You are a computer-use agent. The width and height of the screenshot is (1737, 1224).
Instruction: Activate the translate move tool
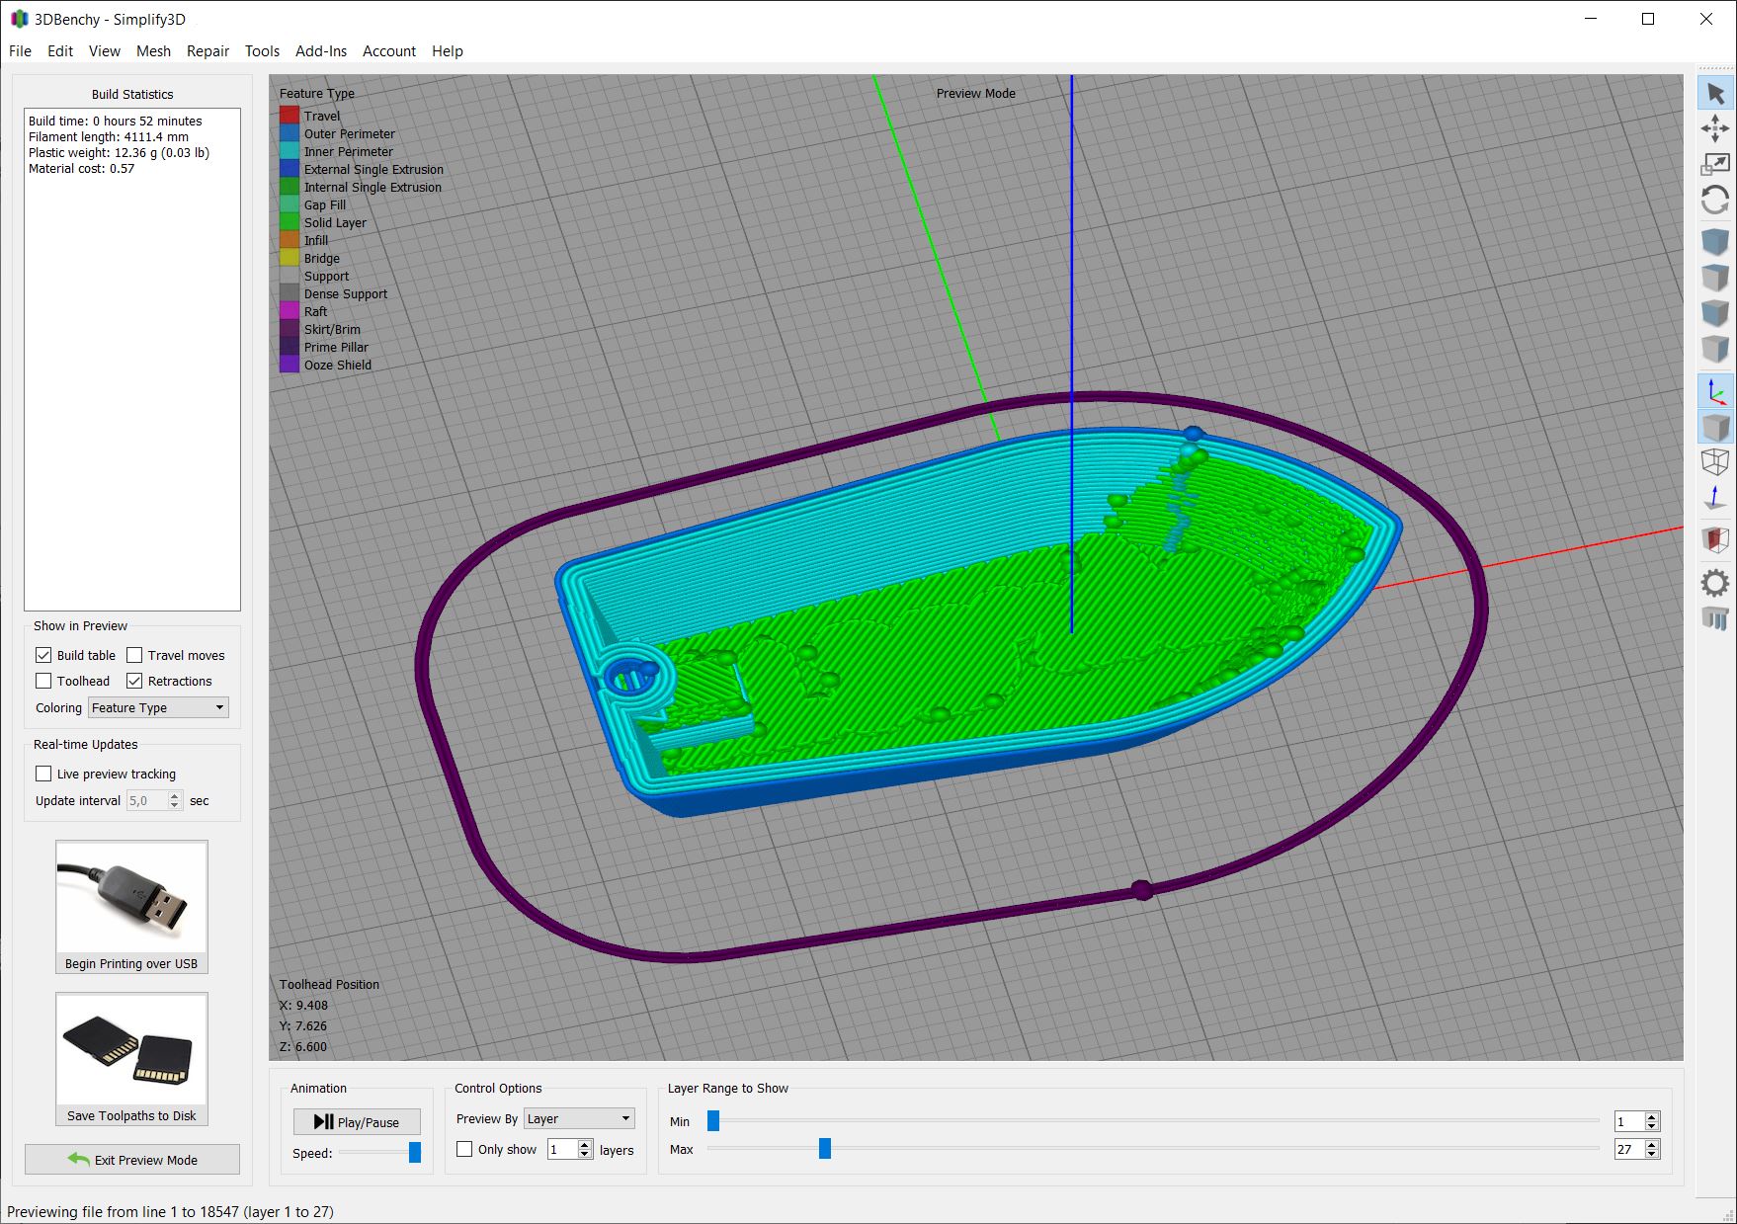1715,128
